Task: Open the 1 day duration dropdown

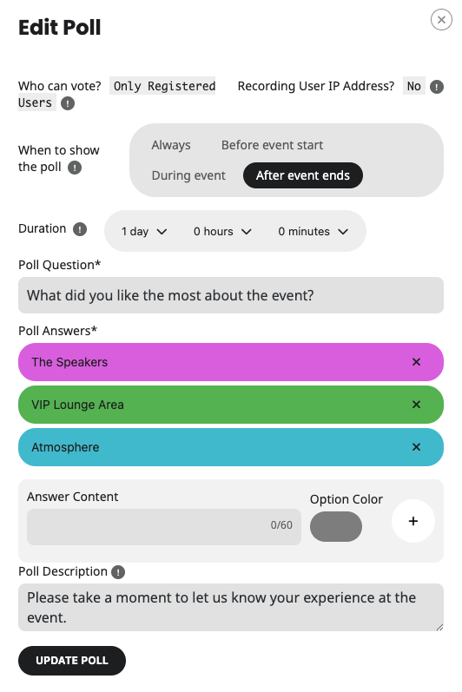Action: point(144,231)
